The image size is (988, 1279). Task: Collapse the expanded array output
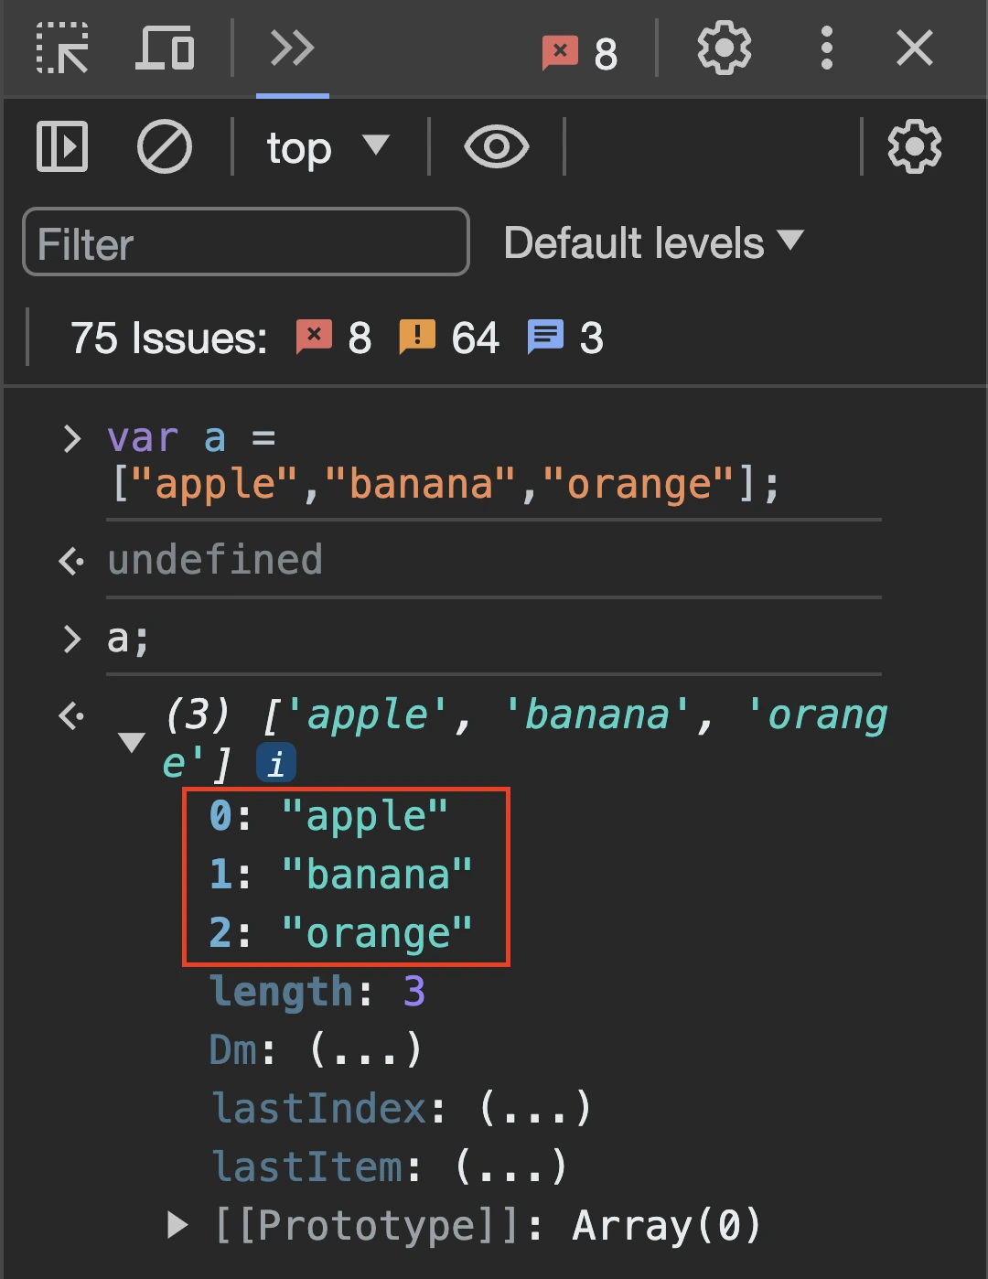[x=132, y=742]
